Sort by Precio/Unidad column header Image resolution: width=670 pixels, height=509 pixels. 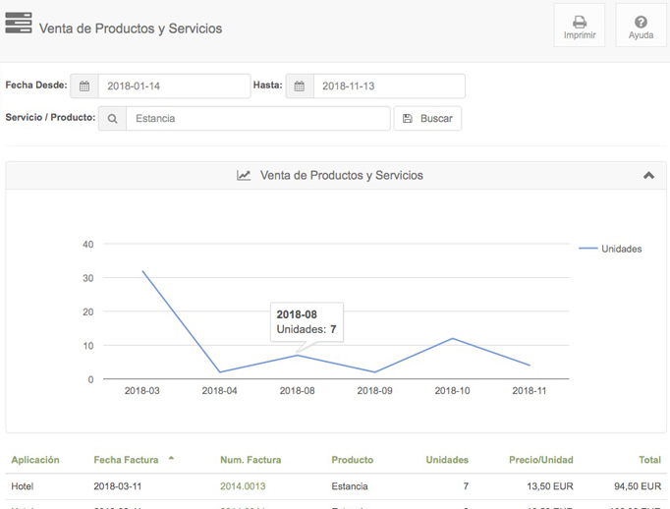point(541,460)
